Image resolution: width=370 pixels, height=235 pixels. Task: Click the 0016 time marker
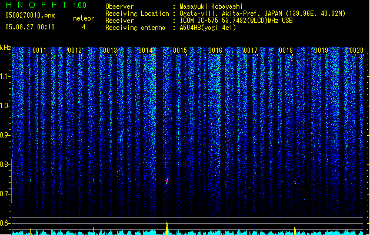[215, 51]
